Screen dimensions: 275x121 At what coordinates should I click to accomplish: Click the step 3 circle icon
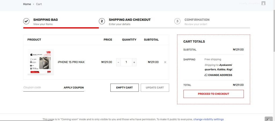[x=177, y=21]
